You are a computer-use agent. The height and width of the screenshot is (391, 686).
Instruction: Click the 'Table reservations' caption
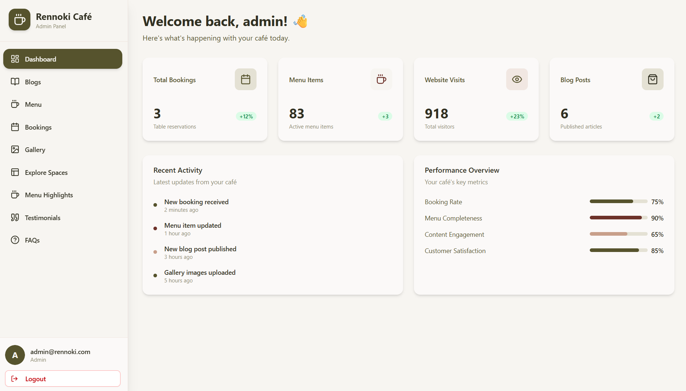[x=175, y=127]
